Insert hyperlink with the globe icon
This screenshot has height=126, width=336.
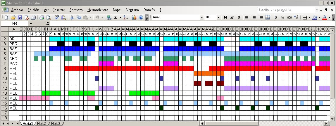pyautogui.click(x=109, y=17)
